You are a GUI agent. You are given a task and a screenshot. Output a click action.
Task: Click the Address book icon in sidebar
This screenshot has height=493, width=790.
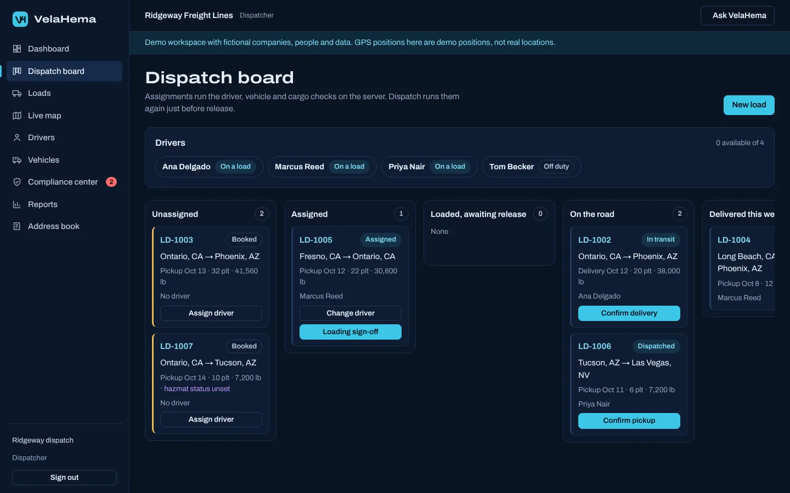tap(17, 226)
